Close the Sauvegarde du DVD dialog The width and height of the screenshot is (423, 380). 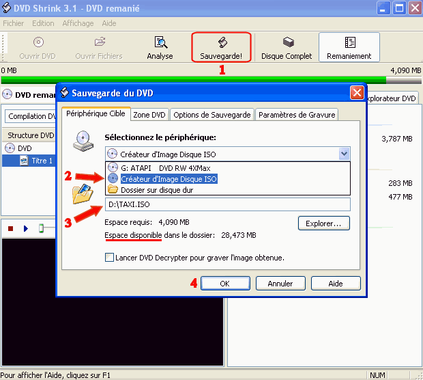[x=357, y=93]
